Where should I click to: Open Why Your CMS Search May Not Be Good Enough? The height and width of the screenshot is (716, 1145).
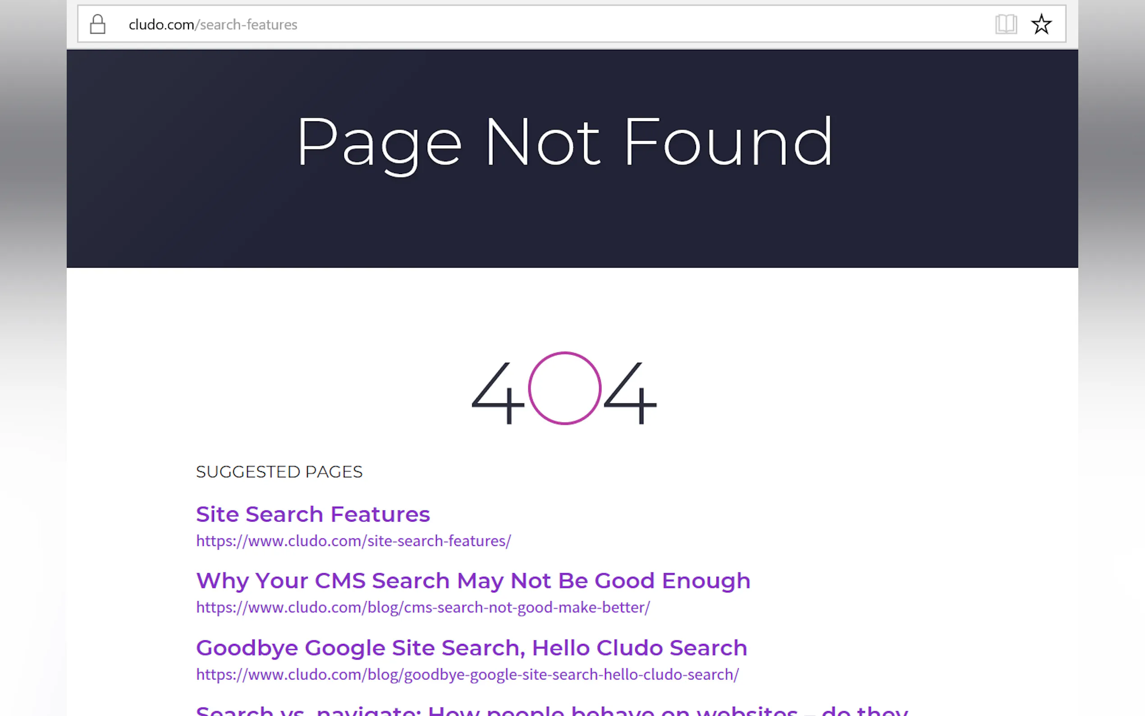[x=473, y=581]
